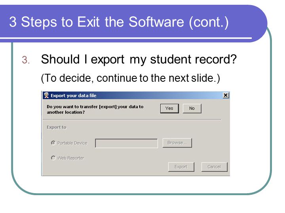Confirm data transfer with the Yes button
The image size is (285, 213).
point(169,108)
